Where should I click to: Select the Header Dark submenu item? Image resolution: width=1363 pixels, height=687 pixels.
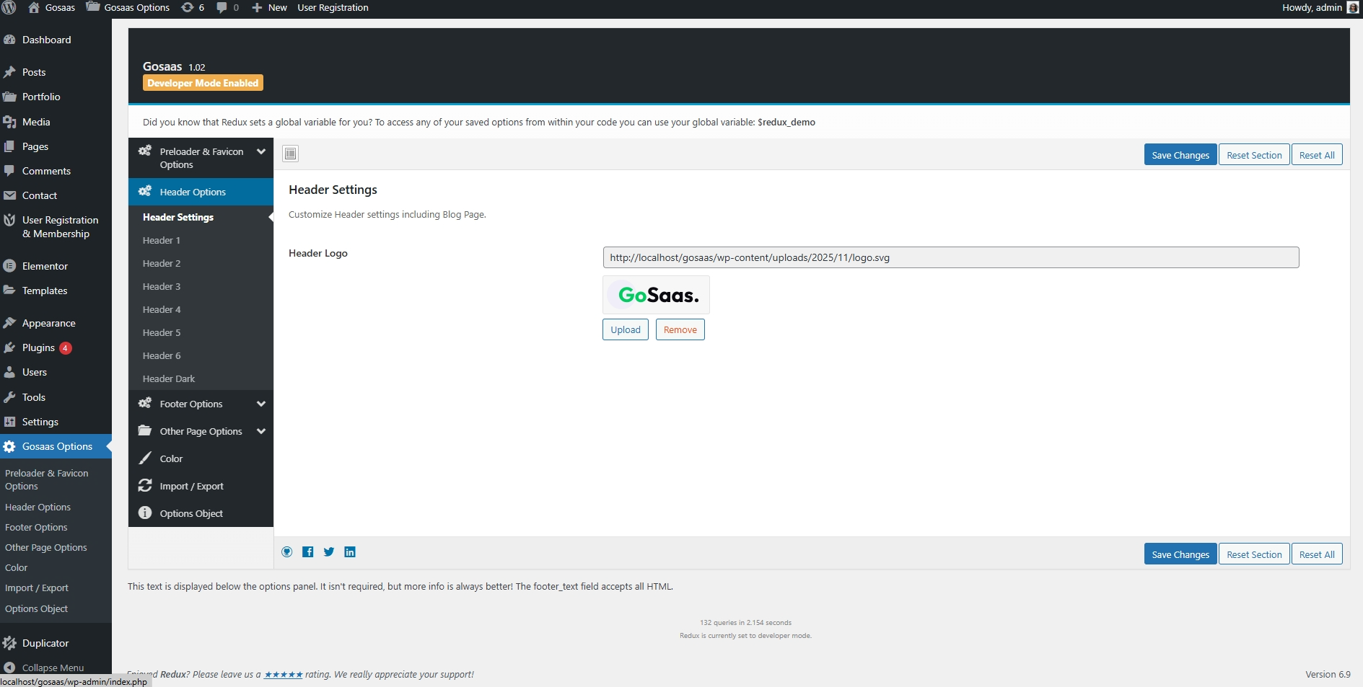click(x=169, y=378)
